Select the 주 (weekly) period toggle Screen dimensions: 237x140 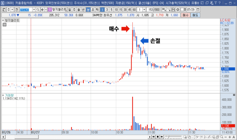click(74, 10)
